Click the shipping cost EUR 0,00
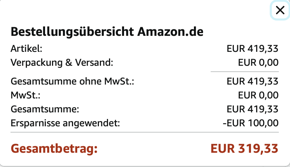Image resolution: width=290 pixels, height=167 pixels. click(258, 63)
